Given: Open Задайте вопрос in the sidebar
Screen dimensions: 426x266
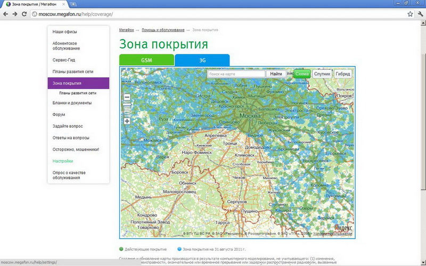Looking at the screenshot, I should [68, 126].
